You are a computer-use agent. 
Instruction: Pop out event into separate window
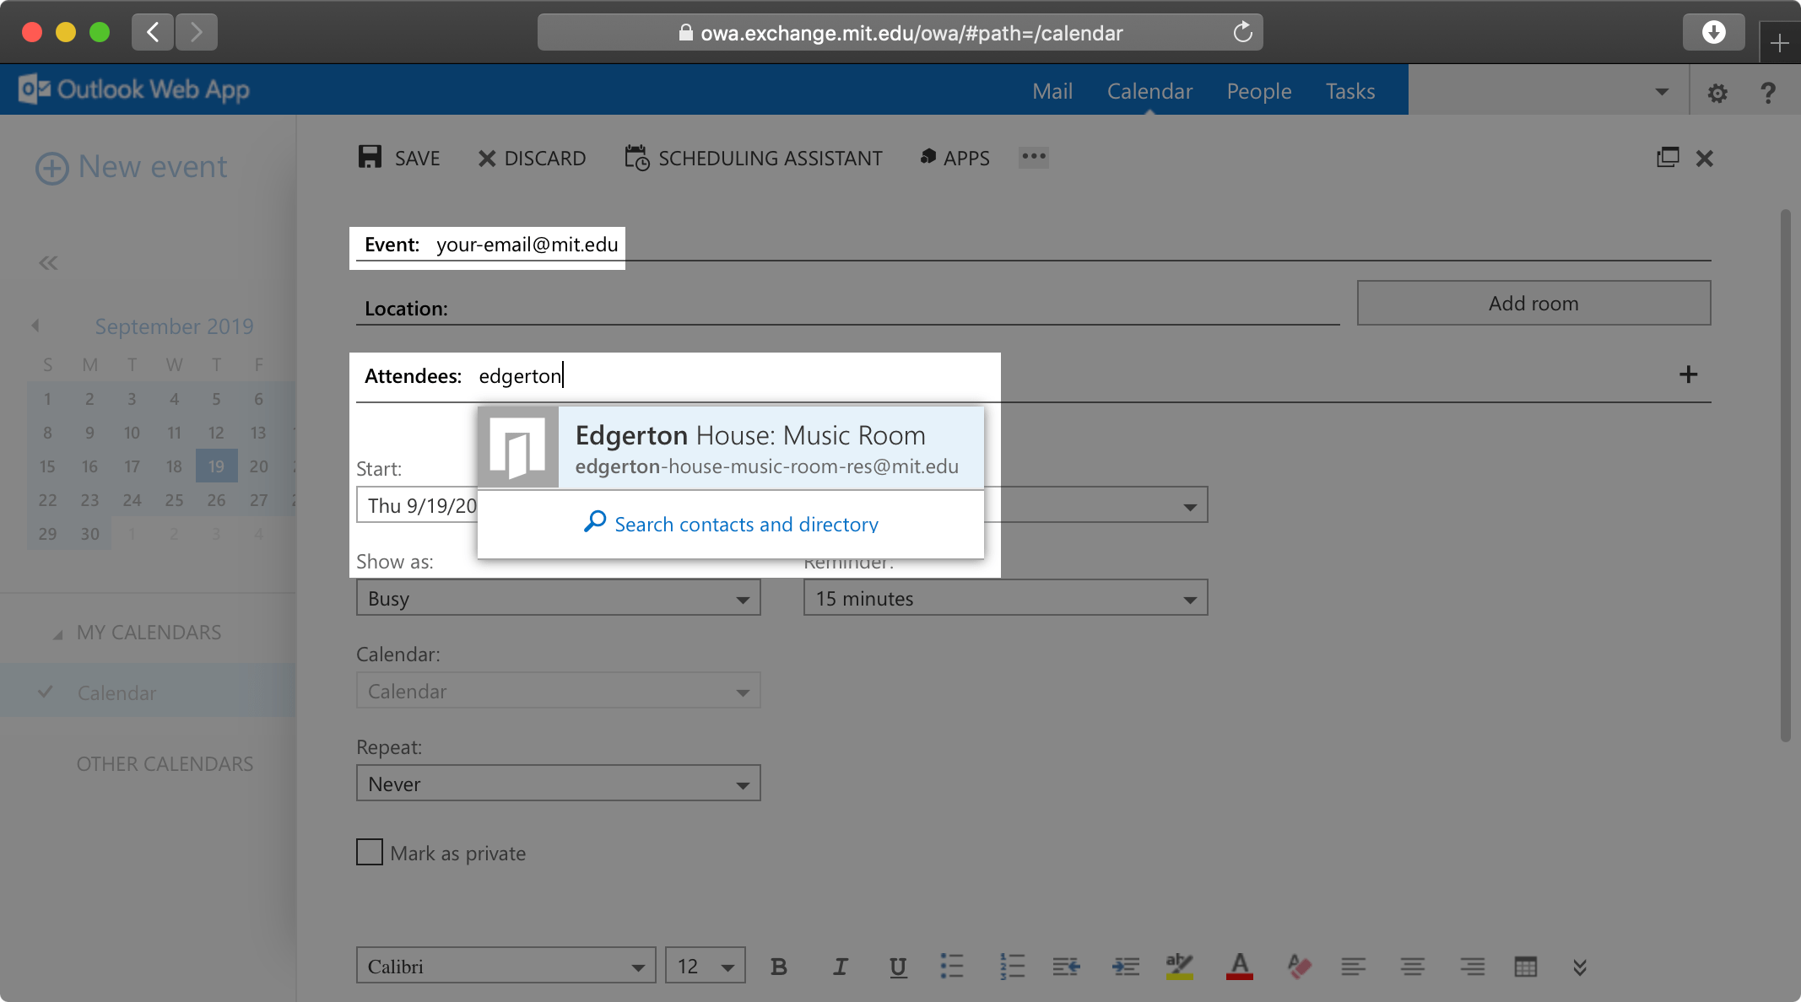1668,158
